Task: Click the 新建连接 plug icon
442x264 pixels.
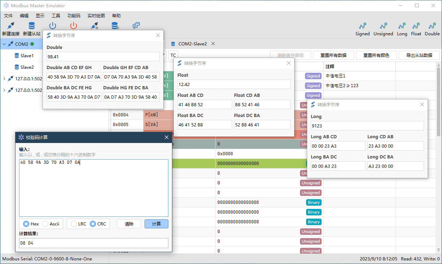Action: (x=11, y=26)
